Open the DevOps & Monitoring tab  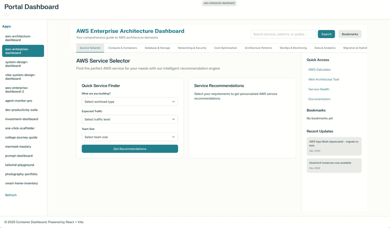click(x=293, y=48)
